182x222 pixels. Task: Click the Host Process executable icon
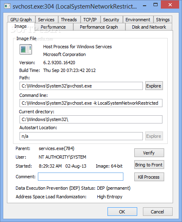pos(26,49)
